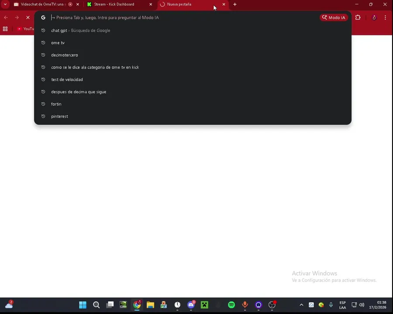Image resolution: width=393 pixels, height=314 pixels.
Task: Expand the tab search dropdown arrow
Action: [x=5, y=4]
